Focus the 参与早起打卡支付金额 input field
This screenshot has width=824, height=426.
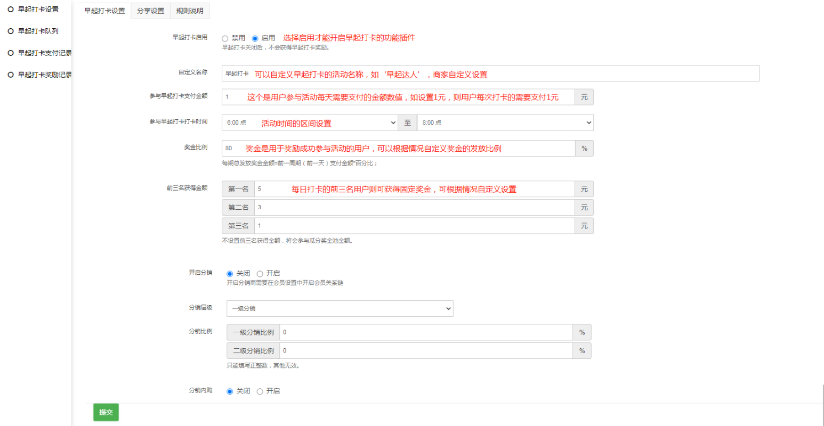coord(398,97)
